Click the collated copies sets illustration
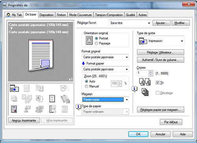 click(145, 82)
